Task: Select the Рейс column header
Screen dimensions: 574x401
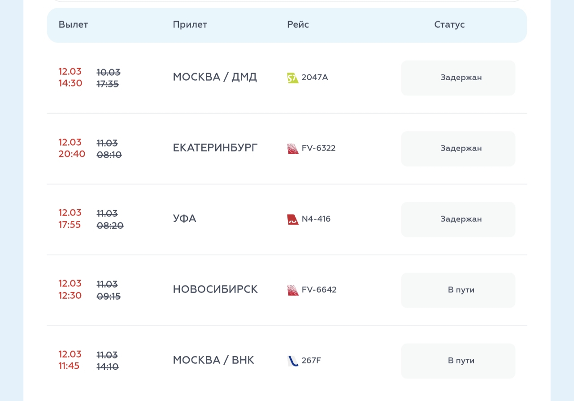Action: coord(298,25)
